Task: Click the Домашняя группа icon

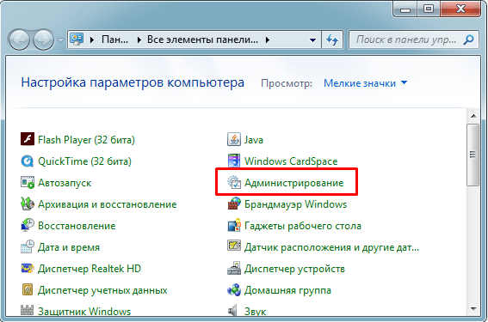Action: (234, 289)
